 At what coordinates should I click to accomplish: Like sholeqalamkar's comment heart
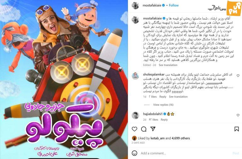[238, 76]
